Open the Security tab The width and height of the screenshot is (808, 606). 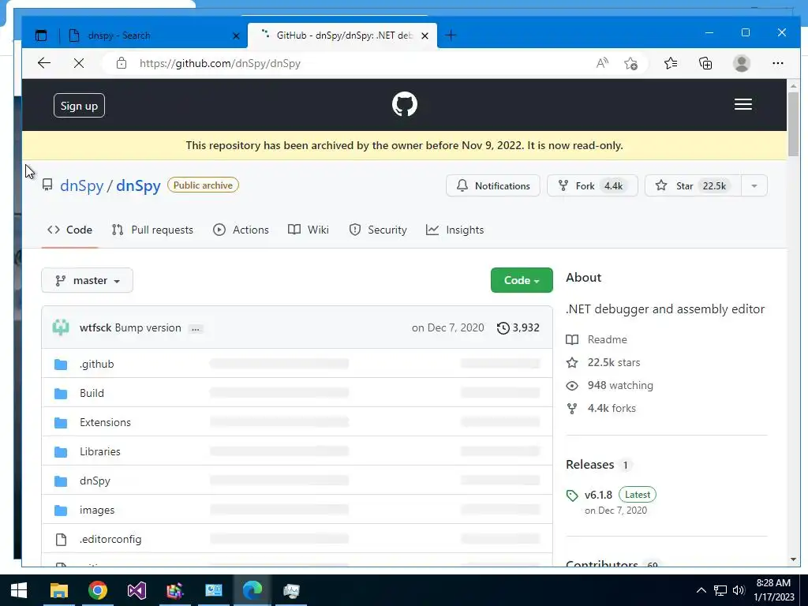pos(378,230)
